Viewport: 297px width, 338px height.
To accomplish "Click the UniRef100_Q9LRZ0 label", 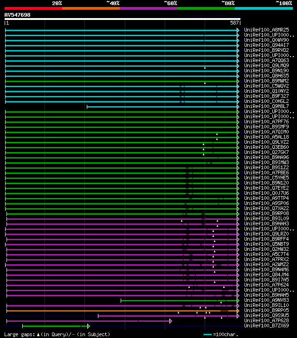I will [x=266, y=234].
